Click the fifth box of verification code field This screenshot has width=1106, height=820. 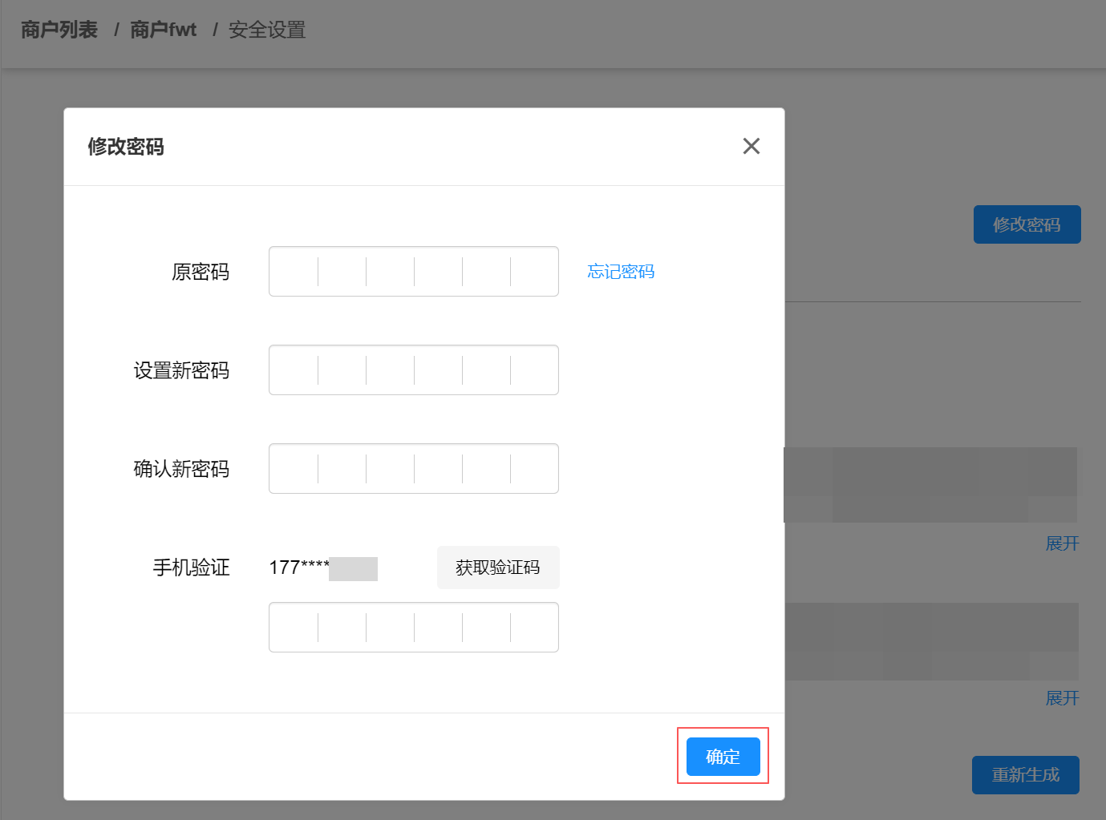click(x=485, y=627)
